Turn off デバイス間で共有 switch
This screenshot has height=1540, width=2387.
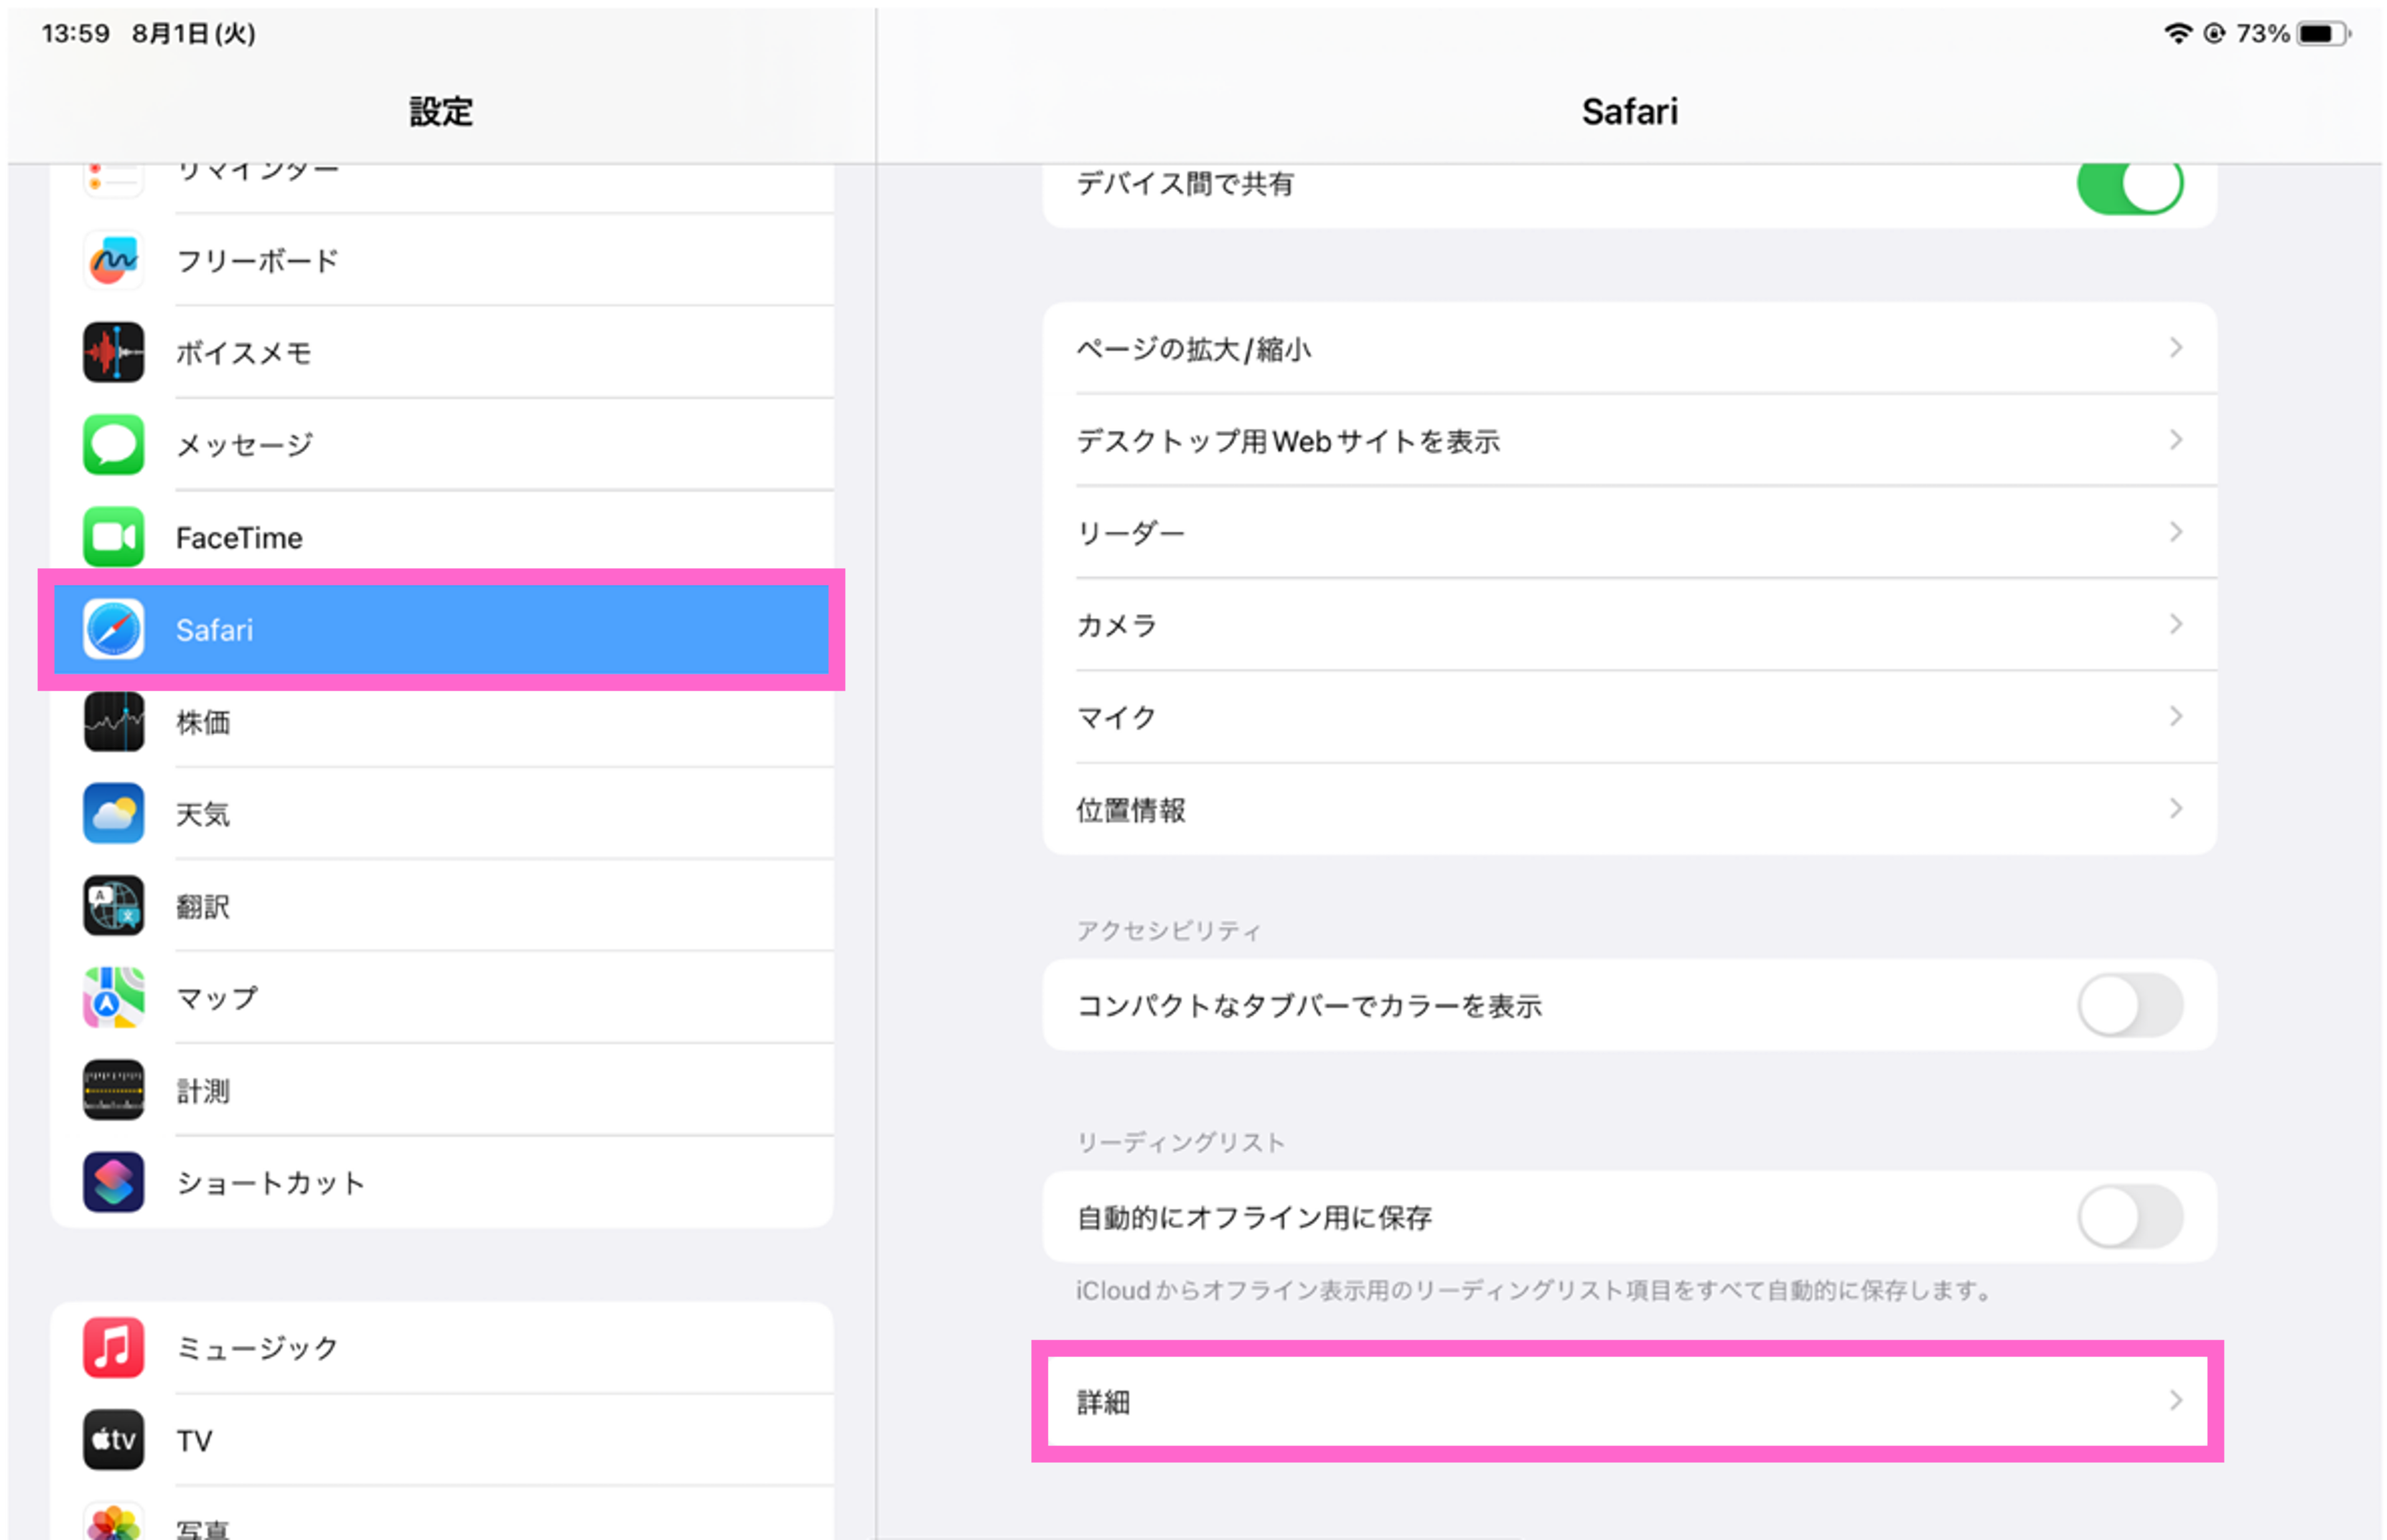coord(2129,184)
